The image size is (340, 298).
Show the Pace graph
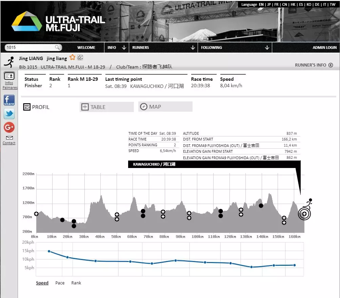pyautogui.click(x=60, y=283)
